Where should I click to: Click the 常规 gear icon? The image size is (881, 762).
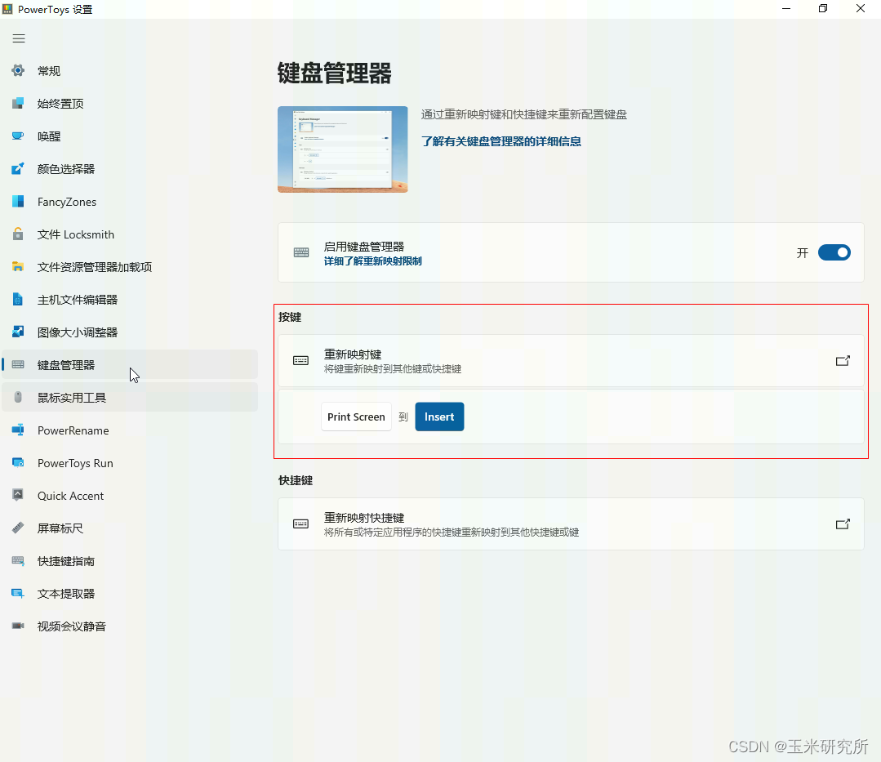tap(18, 70)
